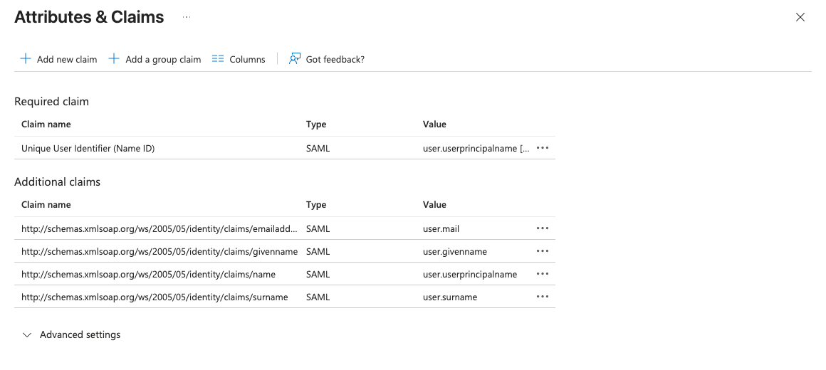Screen dimensions: 826x370
Task: Open more options for user.mail claim row
Action: pyautogui.click(x=542, y=228)
